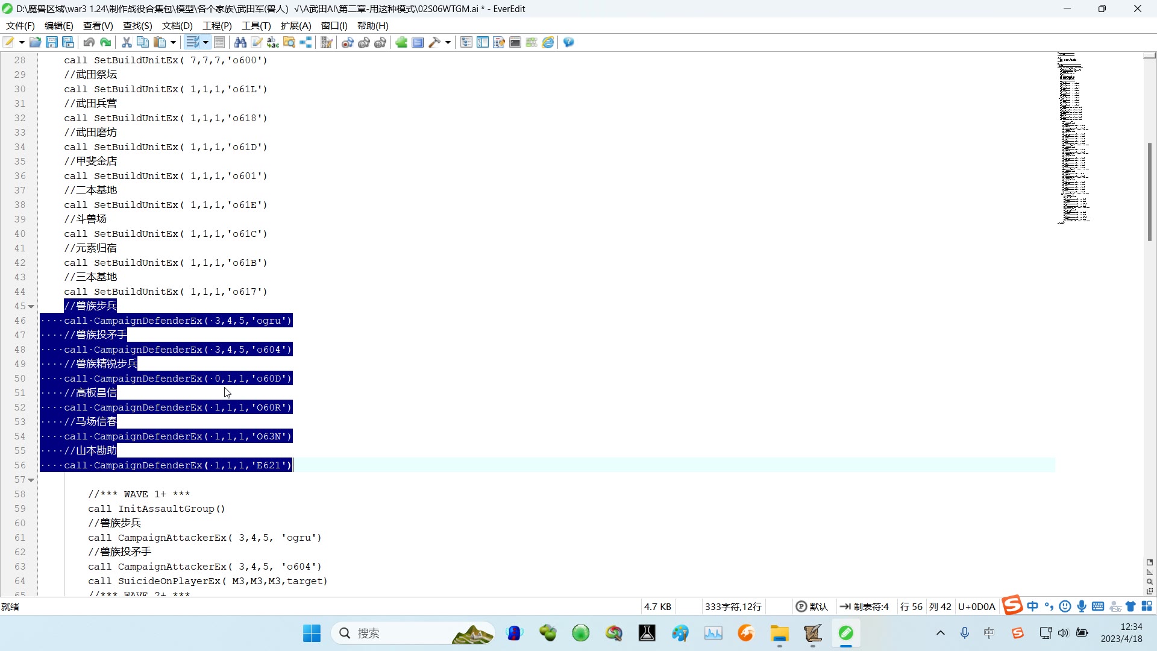Toggle the Chinese input method indicator
The width and height of the screenshot is (1157, 651).
tap(1034, 607)
